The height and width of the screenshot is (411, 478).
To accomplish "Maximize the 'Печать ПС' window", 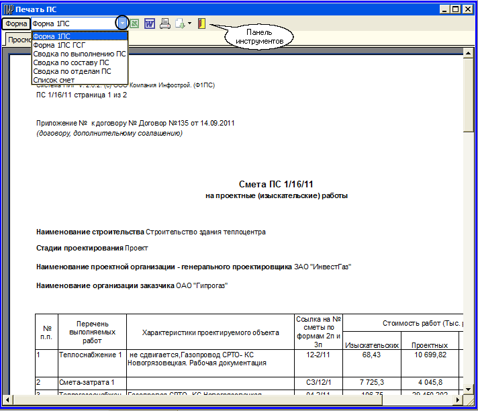I will (457, 9).
